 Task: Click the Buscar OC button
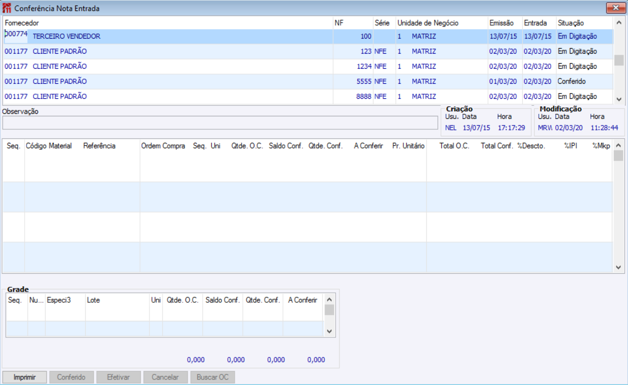tap(213, 377)
